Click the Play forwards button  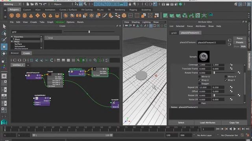235,129
